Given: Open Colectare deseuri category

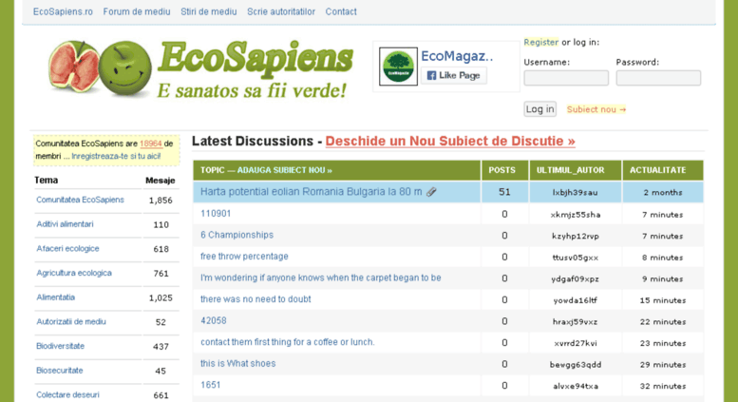Looking at the screenshot, I should [x=67, y=395].
